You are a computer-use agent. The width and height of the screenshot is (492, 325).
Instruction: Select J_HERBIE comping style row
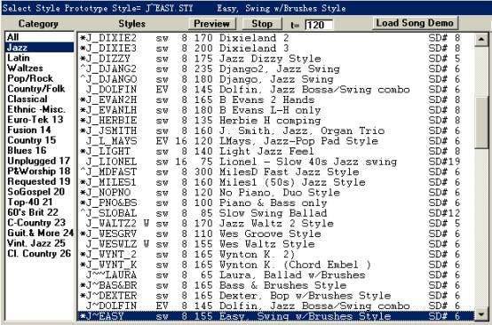(275, 121)
